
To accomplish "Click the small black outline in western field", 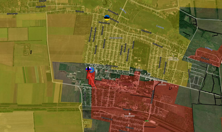I will click(31, 51).
